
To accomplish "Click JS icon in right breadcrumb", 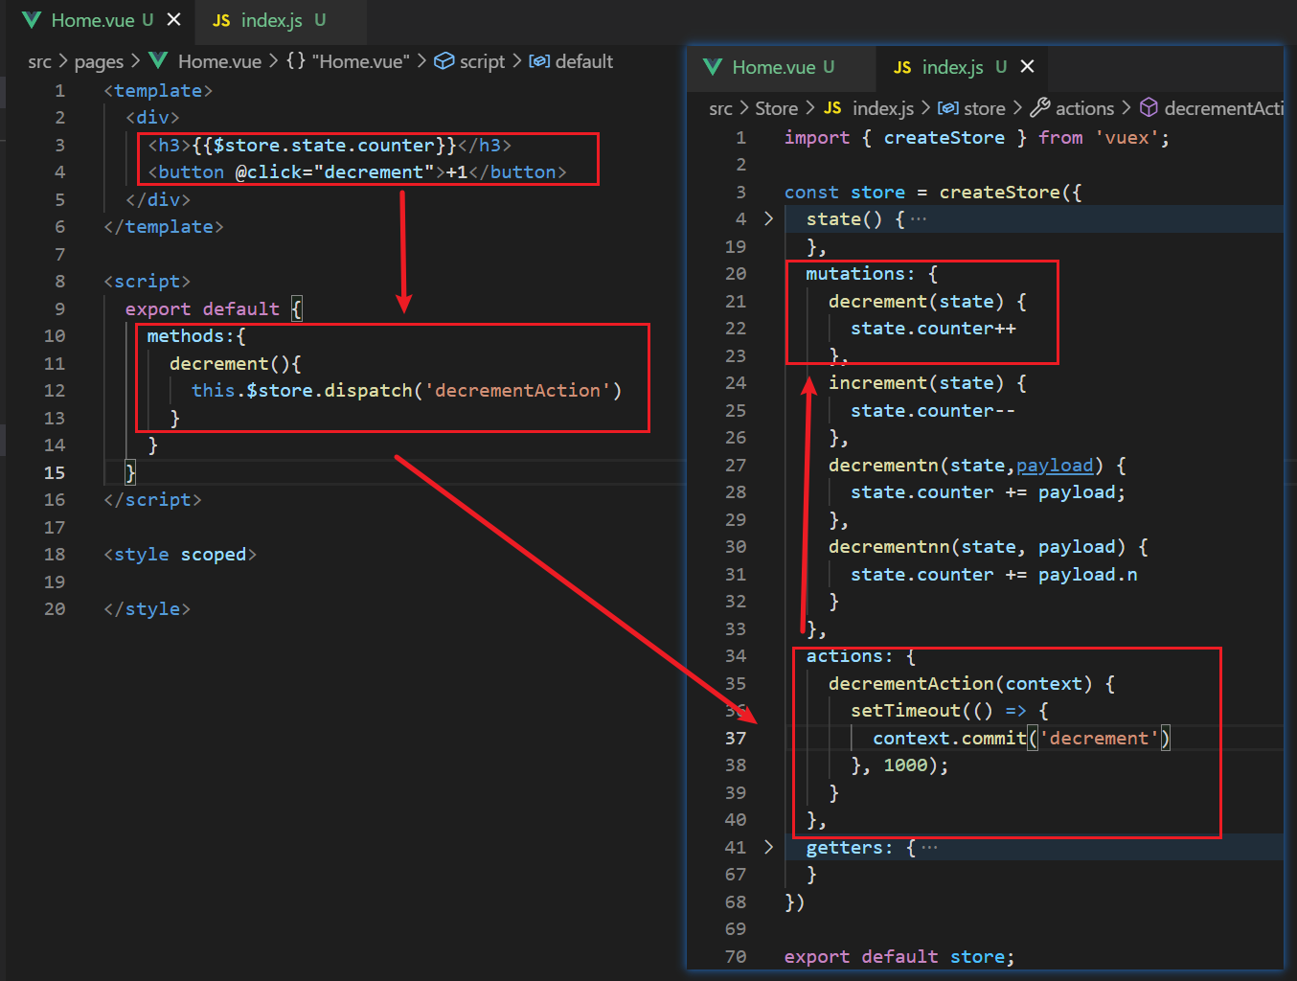I will 832,108.
